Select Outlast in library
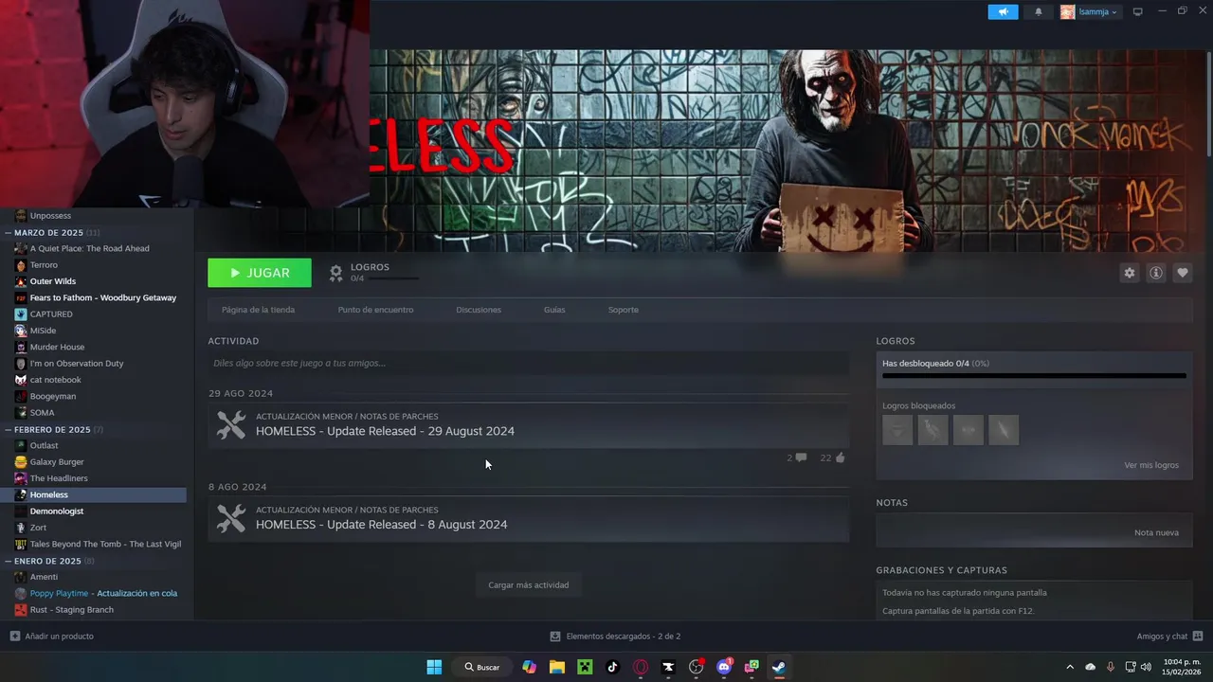The width and height of the screenshot is (1213, 682). pos(44,445)
